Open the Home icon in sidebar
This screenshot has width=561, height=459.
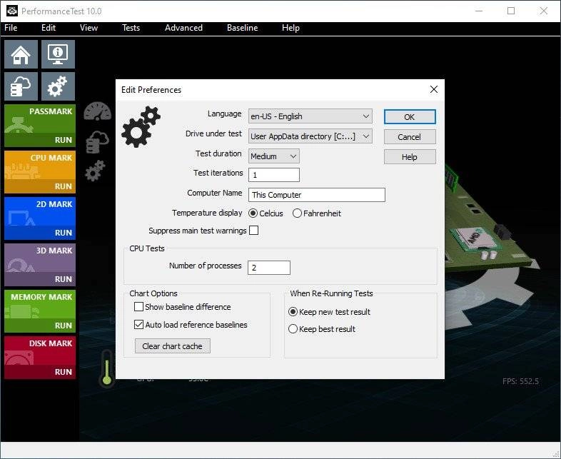pos(21,54)
